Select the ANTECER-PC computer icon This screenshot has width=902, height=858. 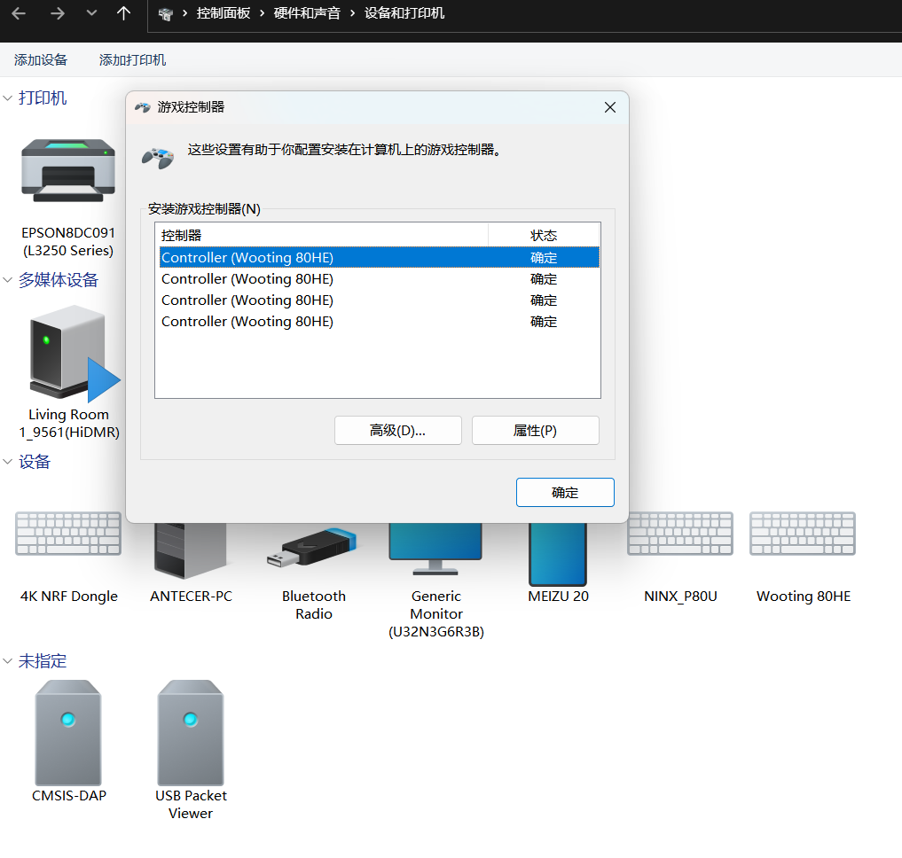(191, 550)
